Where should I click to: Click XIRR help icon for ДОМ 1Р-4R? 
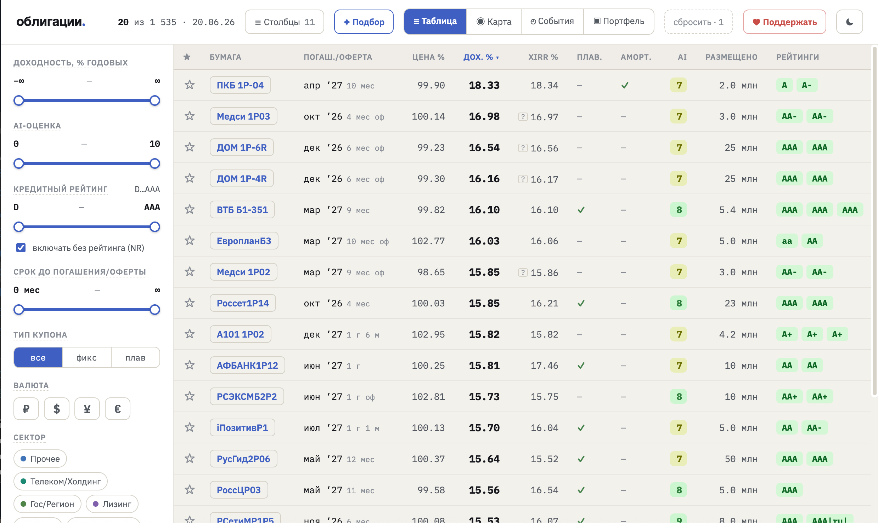523,179
